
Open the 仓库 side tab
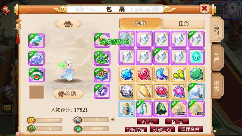click(216, 58)
